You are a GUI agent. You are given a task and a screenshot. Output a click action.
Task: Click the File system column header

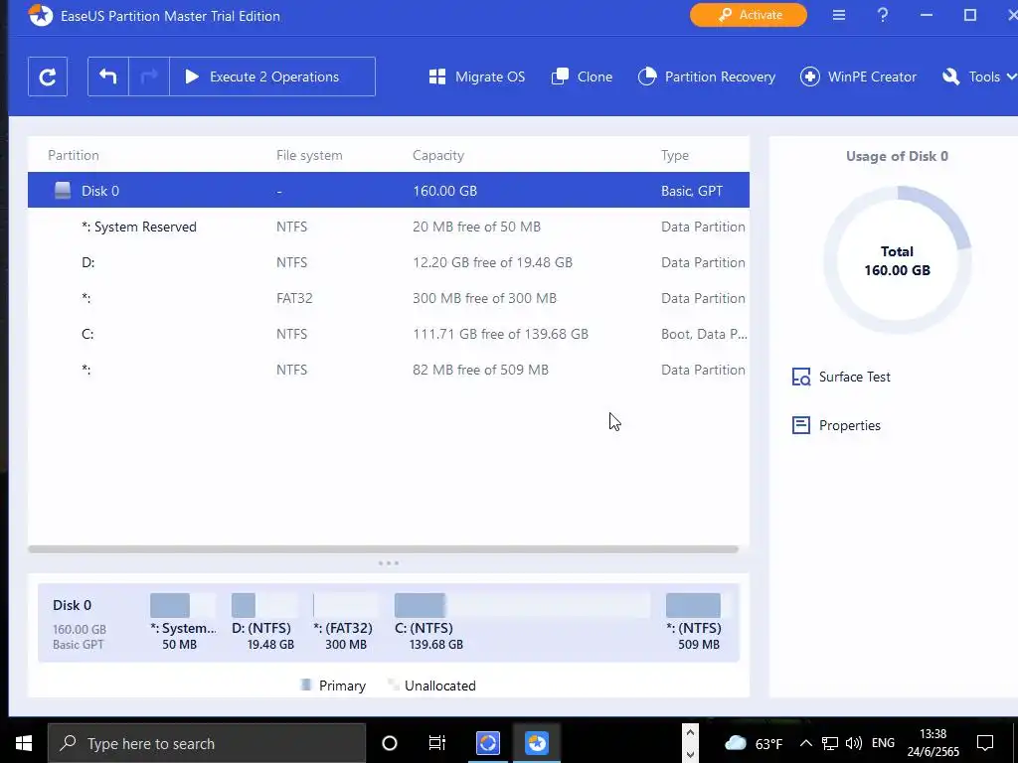309,155
